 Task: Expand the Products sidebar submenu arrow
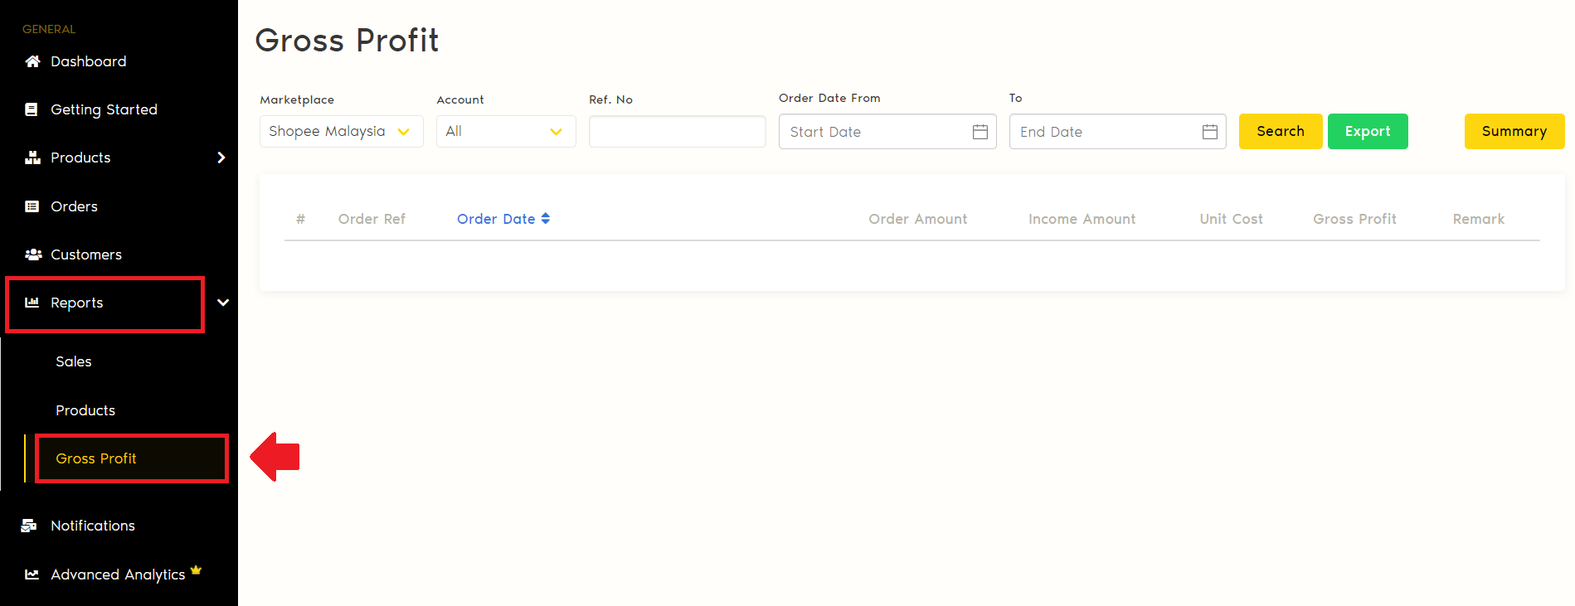pyautogui.click(x=221, y=158)
